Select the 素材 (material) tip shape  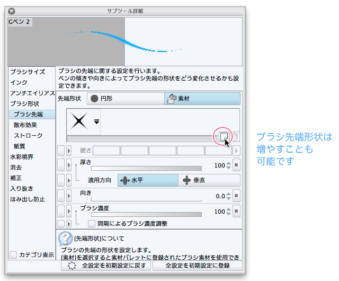coord(202,98)
